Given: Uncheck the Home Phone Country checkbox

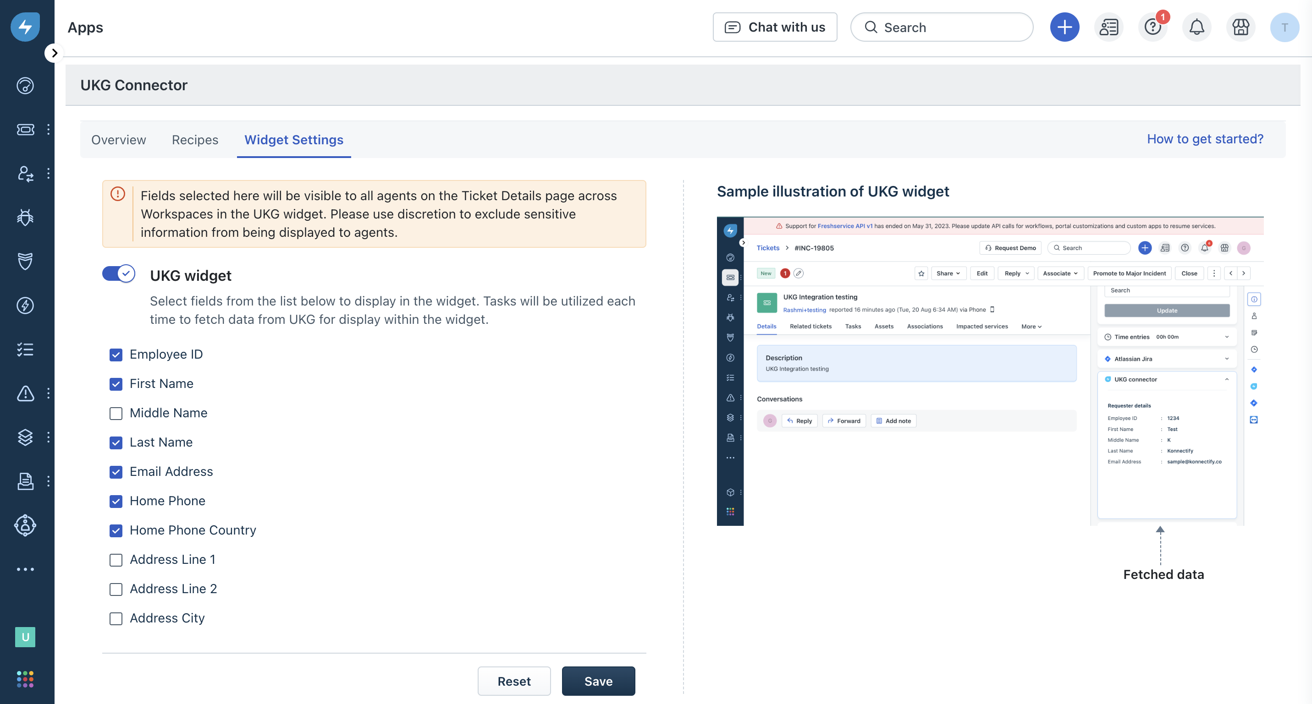Looking at the screenshot, I should [116, 530].
